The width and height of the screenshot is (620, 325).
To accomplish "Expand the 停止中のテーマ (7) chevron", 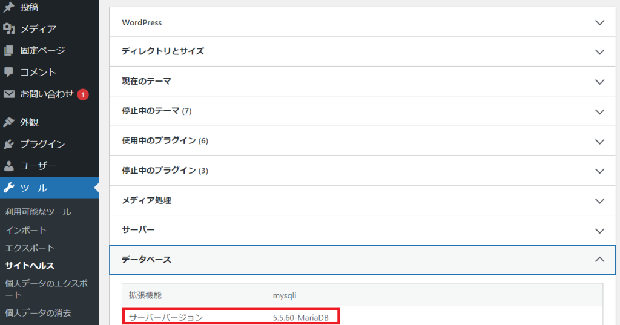I will coord(600,112).
